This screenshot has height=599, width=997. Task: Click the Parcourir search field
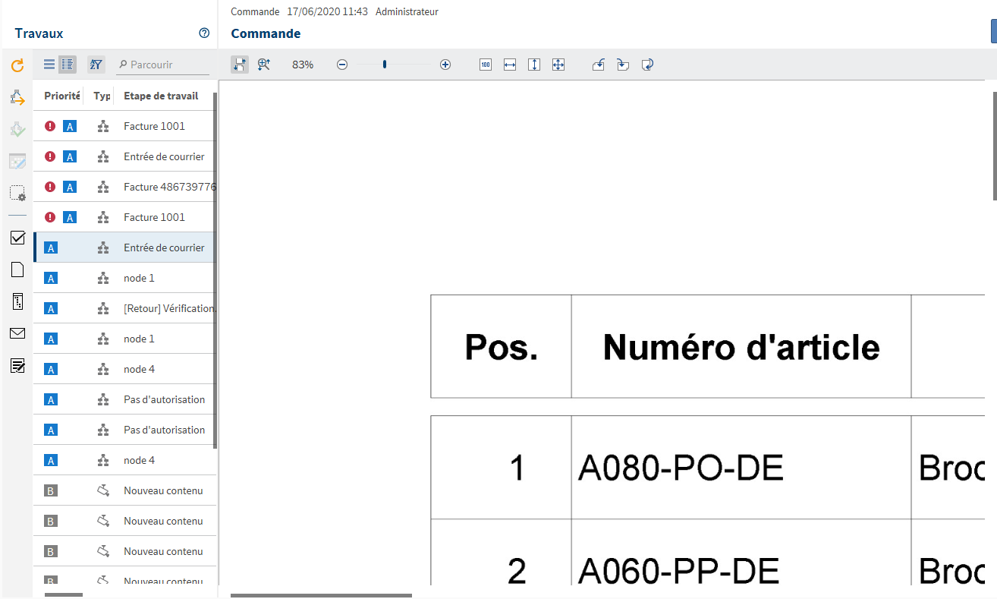tap(168, 65)
